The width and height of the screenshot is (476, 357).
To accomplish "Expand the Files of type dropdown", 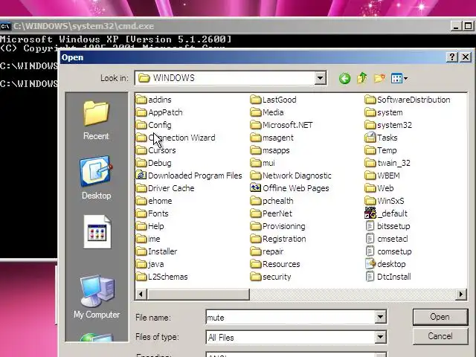I will point(380,337).
